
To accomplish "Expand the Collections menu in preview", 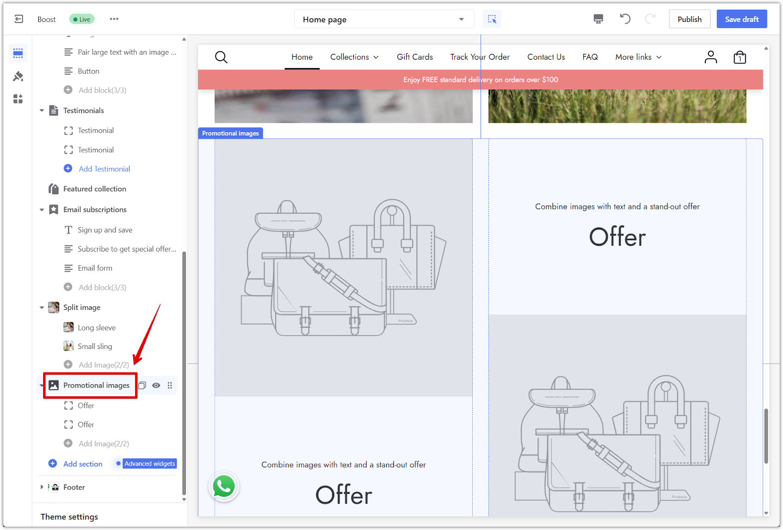I will click(x=354, y=57).
